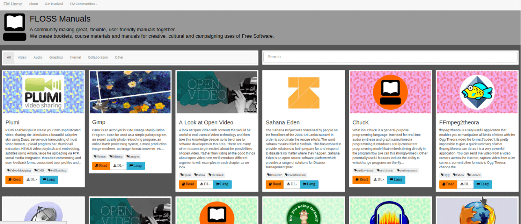
Task: Open A Look at Open Video title
Action: pyautogui.click(x=206, y=122)
